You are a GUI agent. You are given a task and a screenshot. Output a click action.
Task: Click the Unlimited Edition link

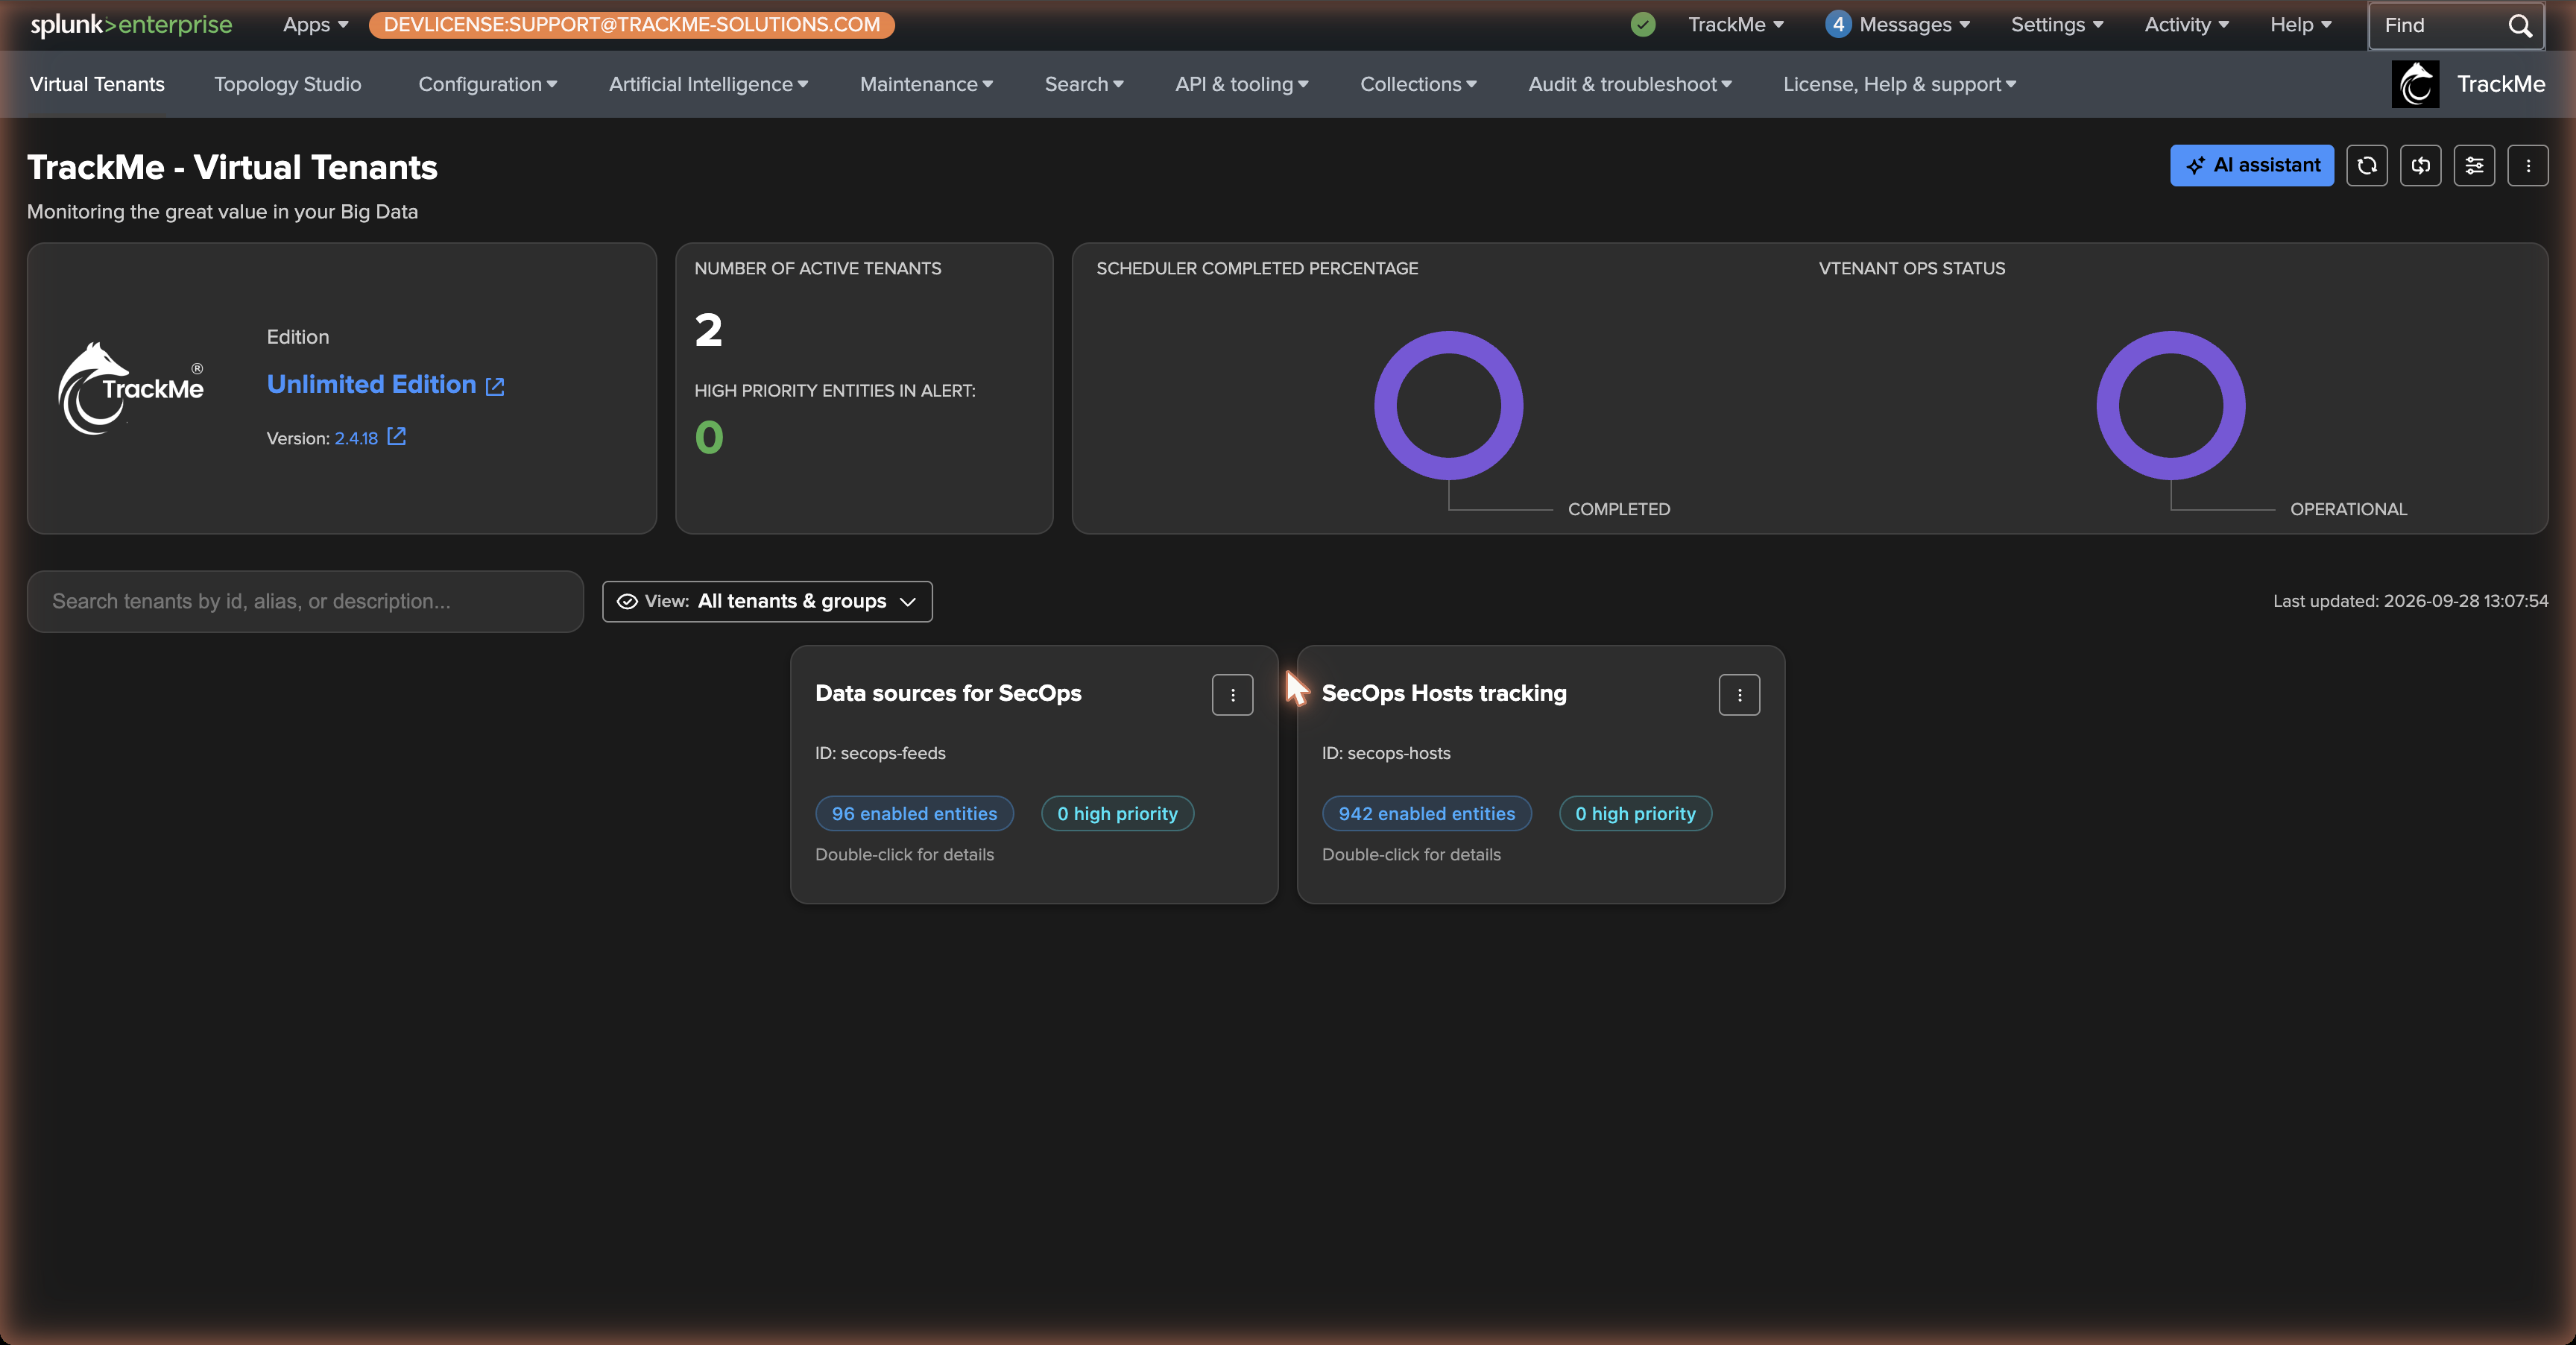(x=371, y=385)
